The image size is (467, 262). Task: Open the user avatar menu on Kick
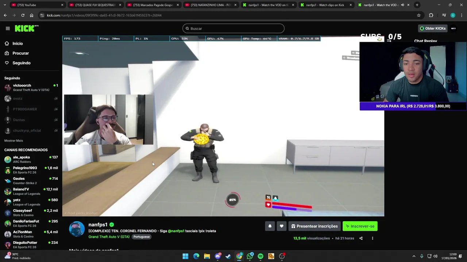pyautogui.click(x=454, y=28)
